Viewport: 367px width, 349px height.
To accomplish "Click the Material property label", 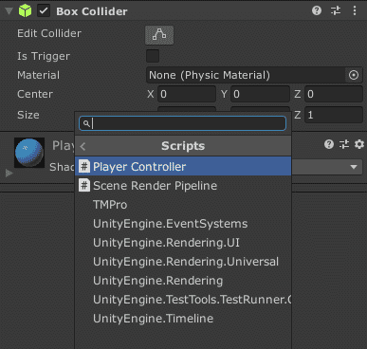I will pos(38,75).
